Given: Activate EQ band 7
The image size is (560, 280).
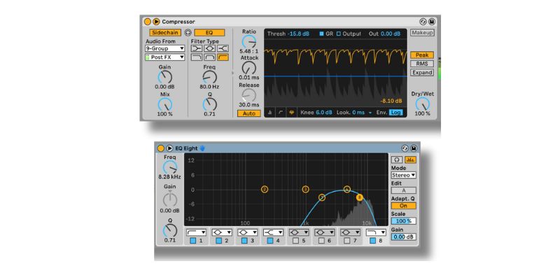Looking at the screenshot, I should click(x=347, y=241).
